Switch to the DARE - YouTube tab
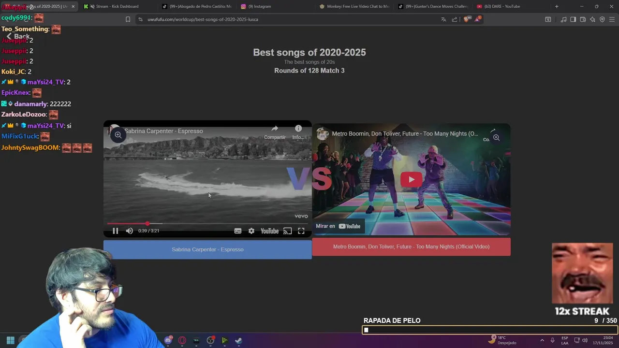This screenshot has height=348, width=619. point(503,6)
